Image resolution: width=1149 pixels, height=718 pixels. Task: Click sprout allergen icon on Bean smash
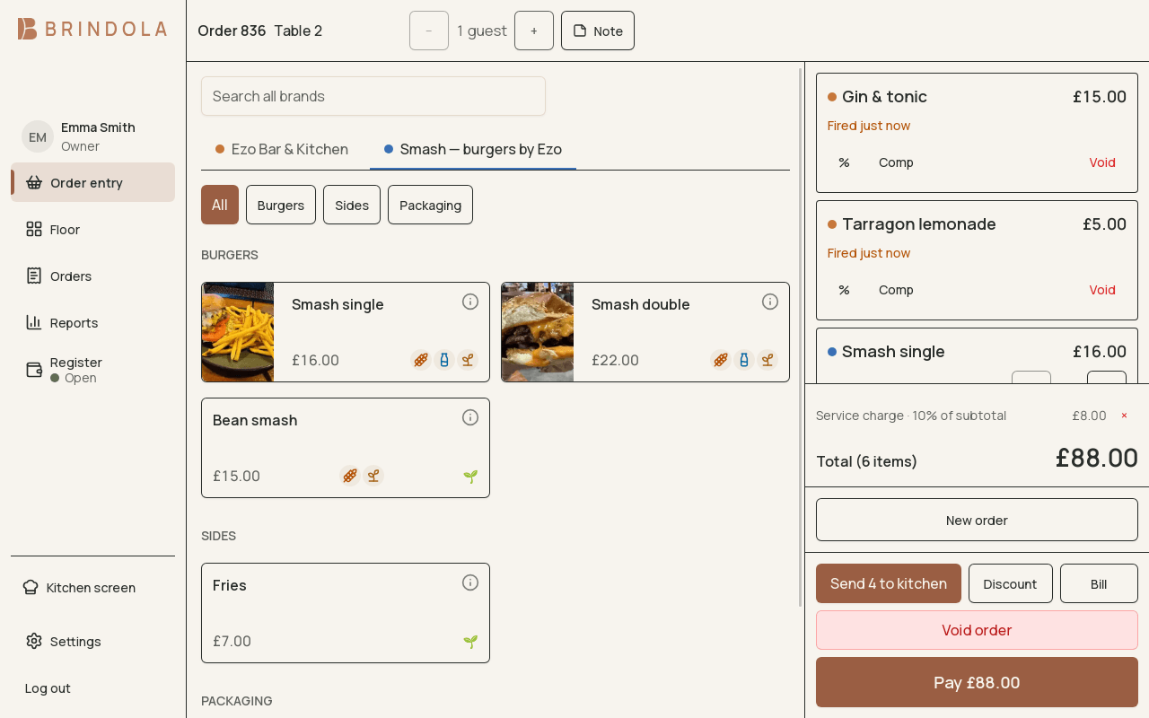coord(373,476)
